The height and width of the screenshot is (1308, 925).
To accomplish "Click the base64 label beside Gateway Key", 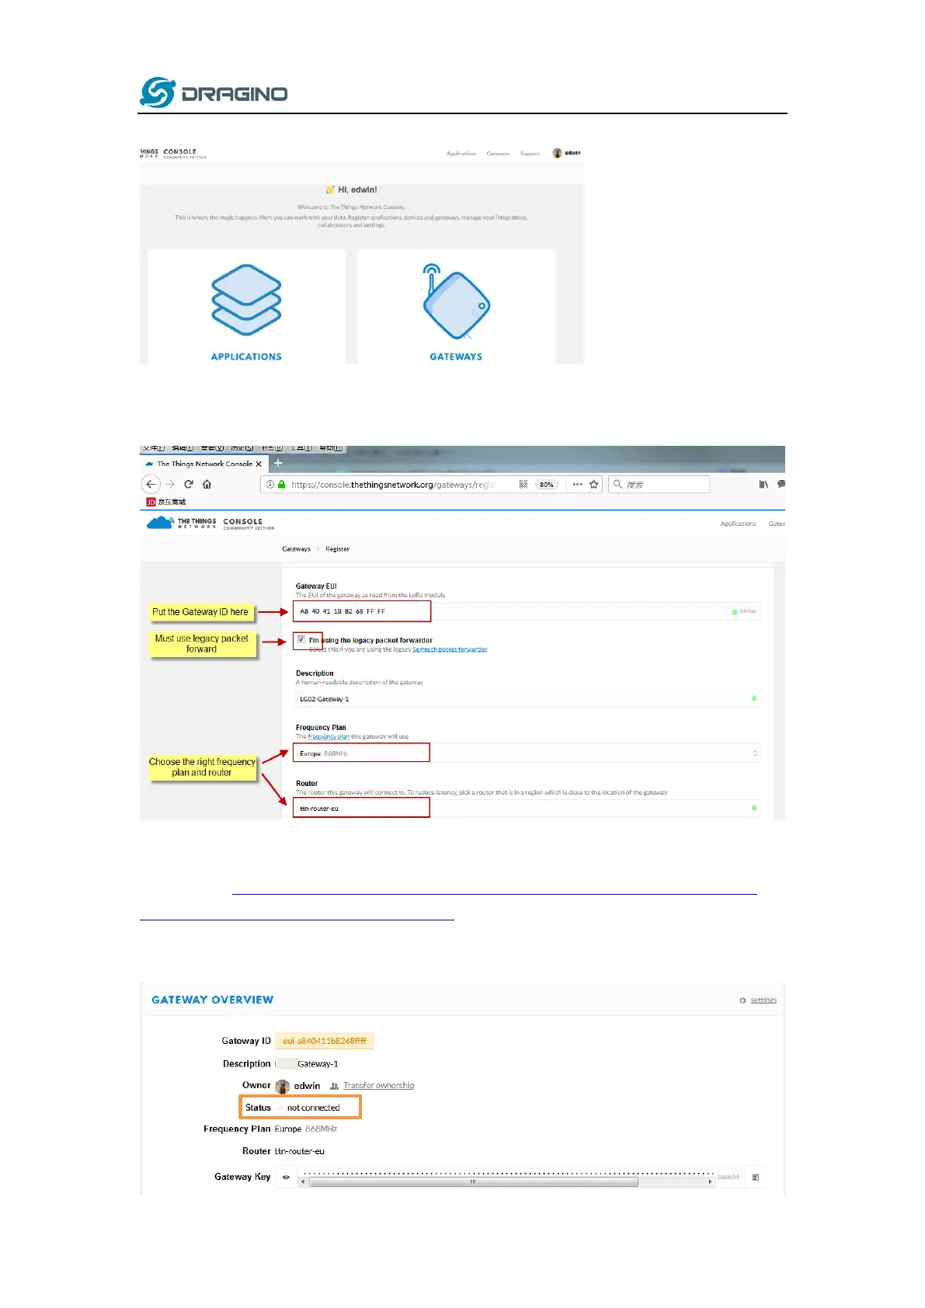I will coord(729,1177).
